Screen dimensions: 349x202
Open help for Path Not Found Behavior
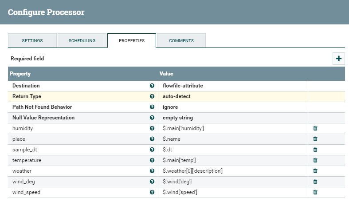(152, 107)
